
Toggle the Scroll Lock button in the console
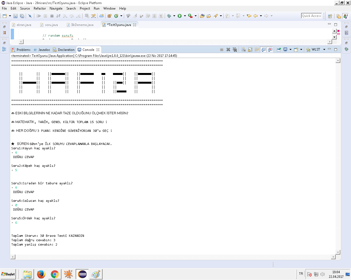point(250,49)
